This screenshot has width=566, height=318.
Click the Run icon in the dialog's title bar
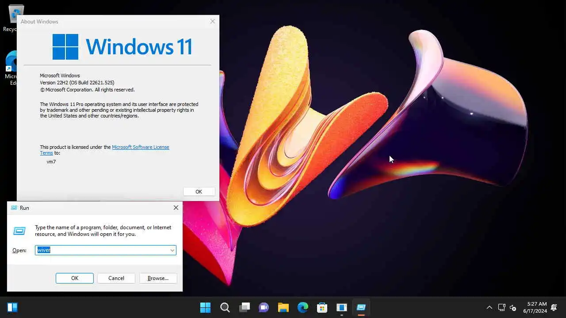coord(14,208)
